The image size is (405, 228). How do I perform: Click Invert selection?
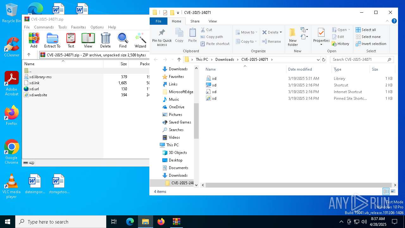(x=371, y=44)
